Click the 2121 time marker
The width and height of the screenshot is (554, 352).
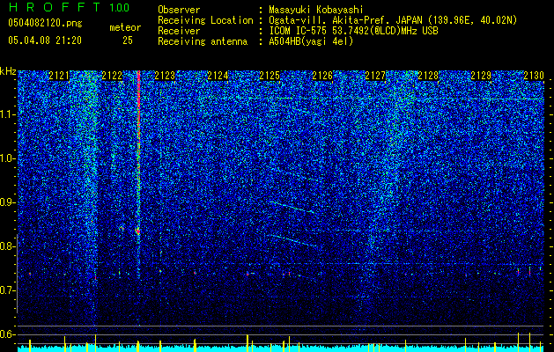click(59, 76)
